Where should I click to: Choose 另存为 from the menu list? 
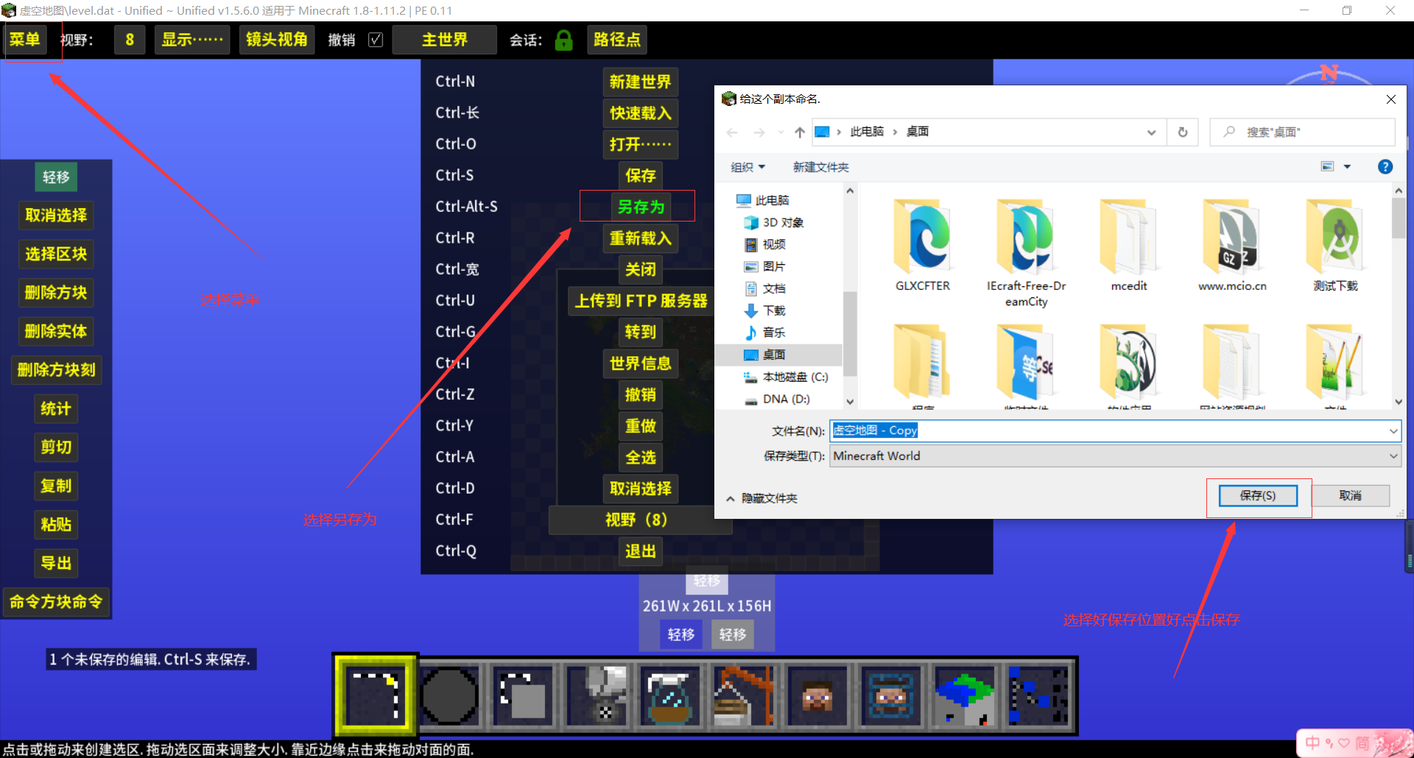pos(640,207)
